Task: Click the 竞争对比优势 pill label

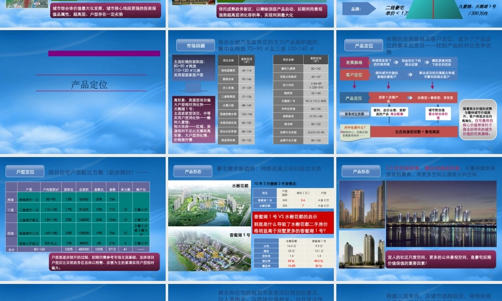Action: click(354, 114)
